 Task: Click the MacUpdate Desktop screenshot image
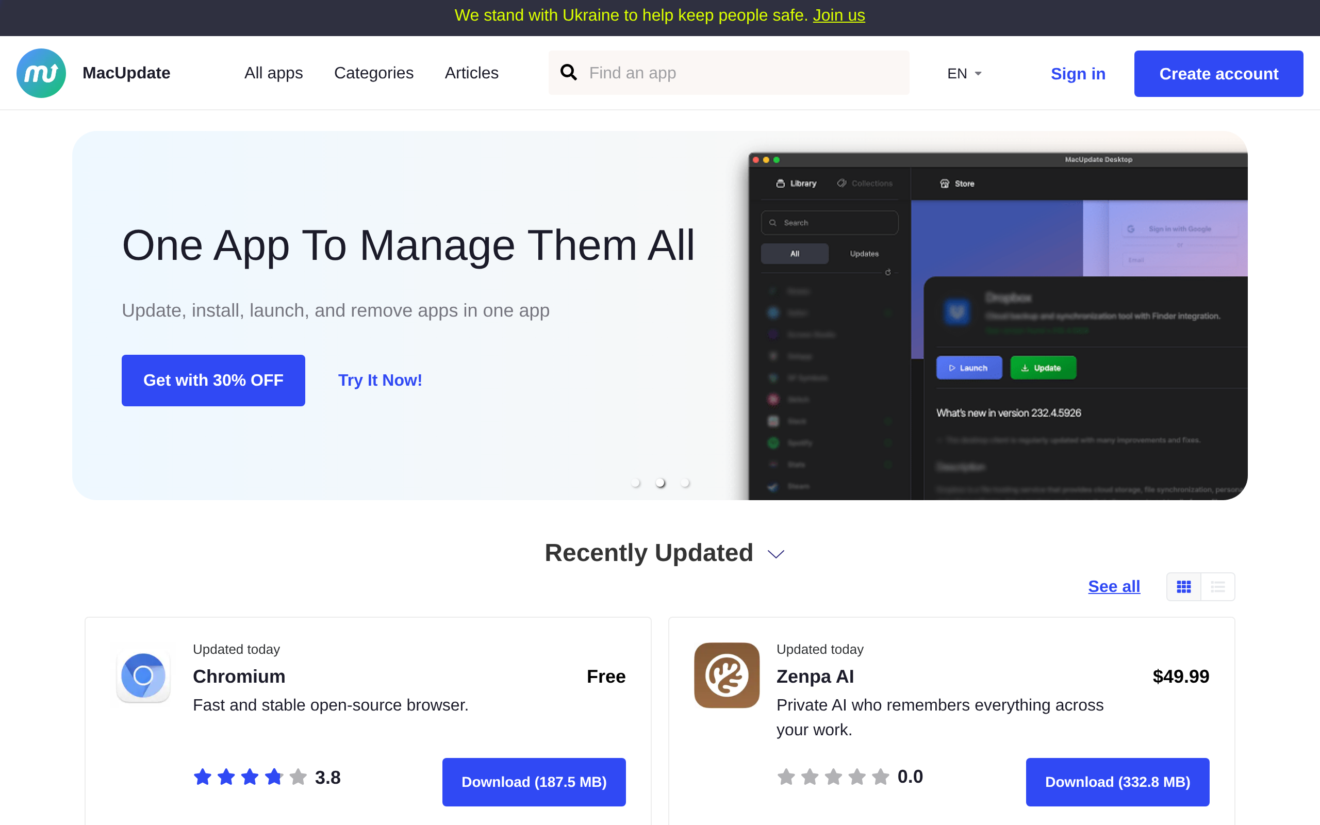(x=998, y=326)
